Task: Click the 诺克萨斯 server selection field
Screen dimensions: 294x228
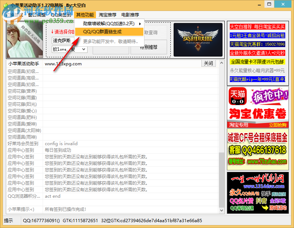Action: coord(63,40)
